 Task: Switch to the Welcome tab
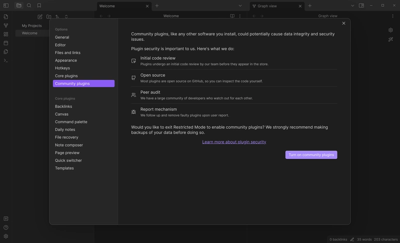click(x=124, y=6)
